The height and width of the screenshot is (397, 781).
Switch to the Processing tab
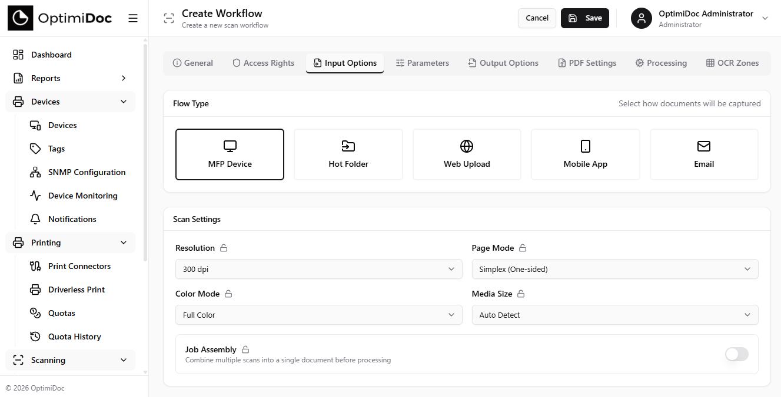[x=661, y=63]
